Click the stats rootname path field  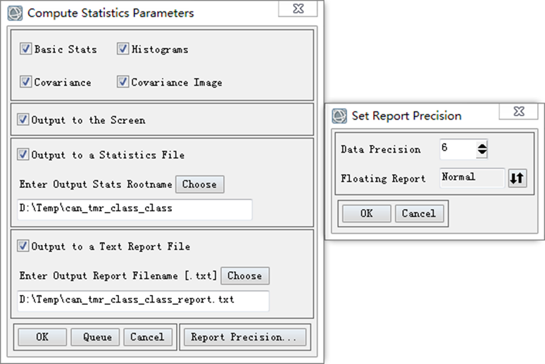pos(134,208)
